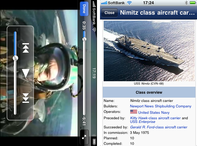The width and height of the screenshot is (197, 146).
Task: Tap the fullscreen toggle arrows icon
Action: tap(84, 137)
